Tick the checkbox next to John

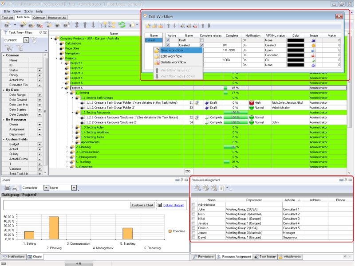(193, 209)
